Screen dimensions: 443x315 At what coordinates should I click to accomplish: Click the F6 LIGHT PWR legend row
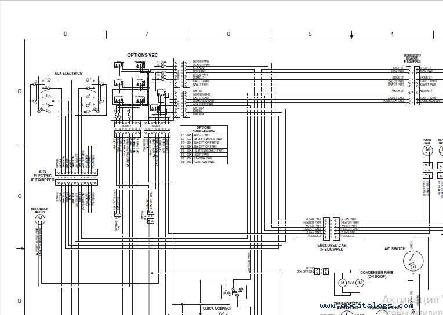tap(204, 155)
